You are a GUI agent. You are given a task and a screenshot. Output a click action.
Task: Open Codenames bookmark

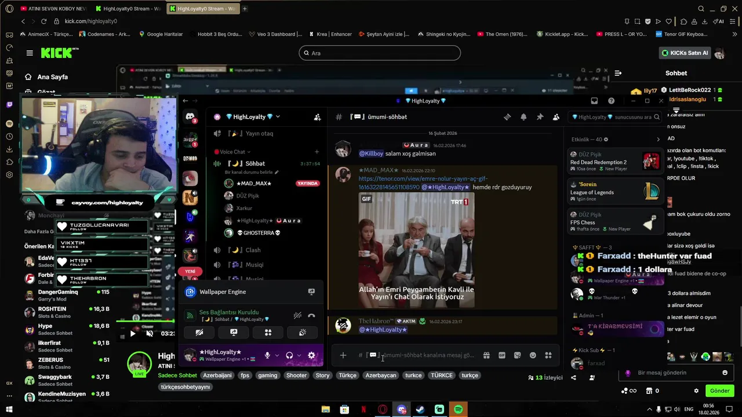point(104,34)
